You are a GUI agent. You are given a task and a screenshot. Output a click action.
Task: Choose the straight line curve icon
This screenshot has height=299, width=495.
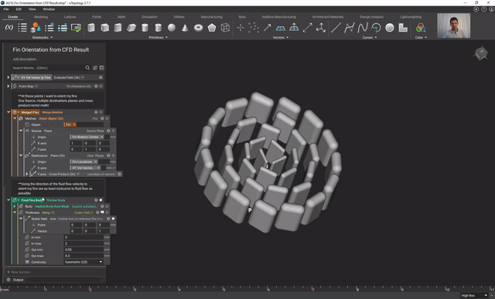pos(336,28)
